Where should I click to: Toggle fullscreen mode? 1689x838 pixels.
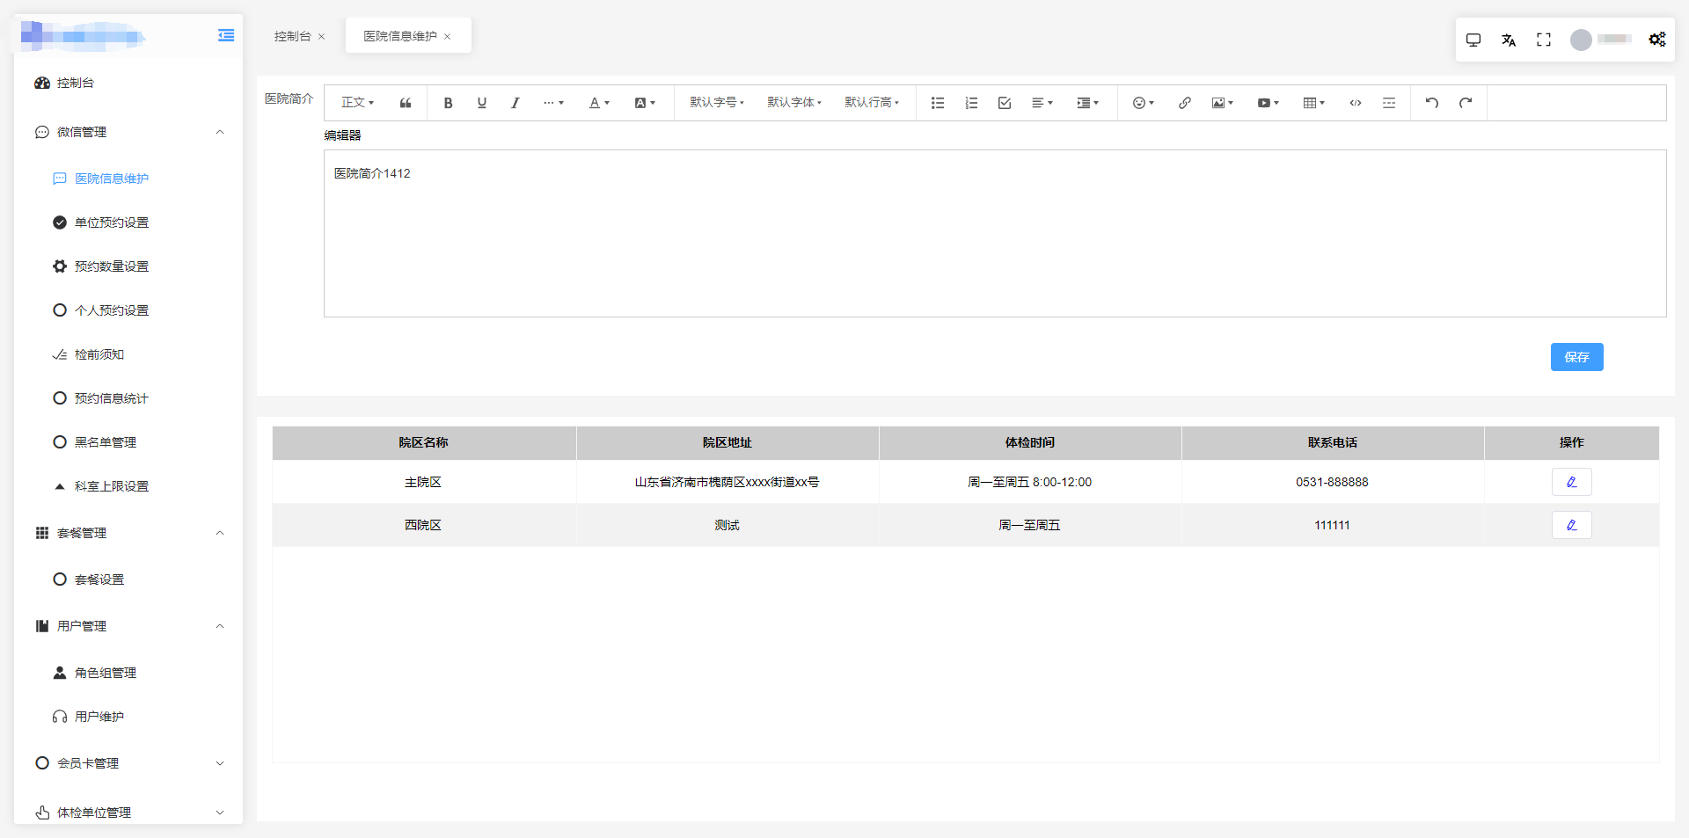coord(1544,40)
